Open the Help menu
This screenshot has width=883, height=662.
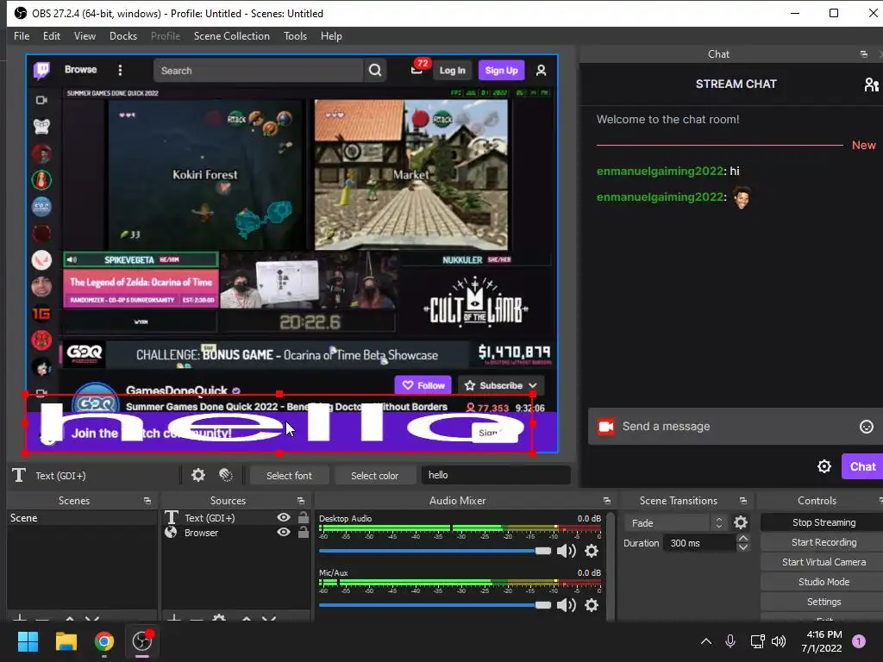point(331,36)
